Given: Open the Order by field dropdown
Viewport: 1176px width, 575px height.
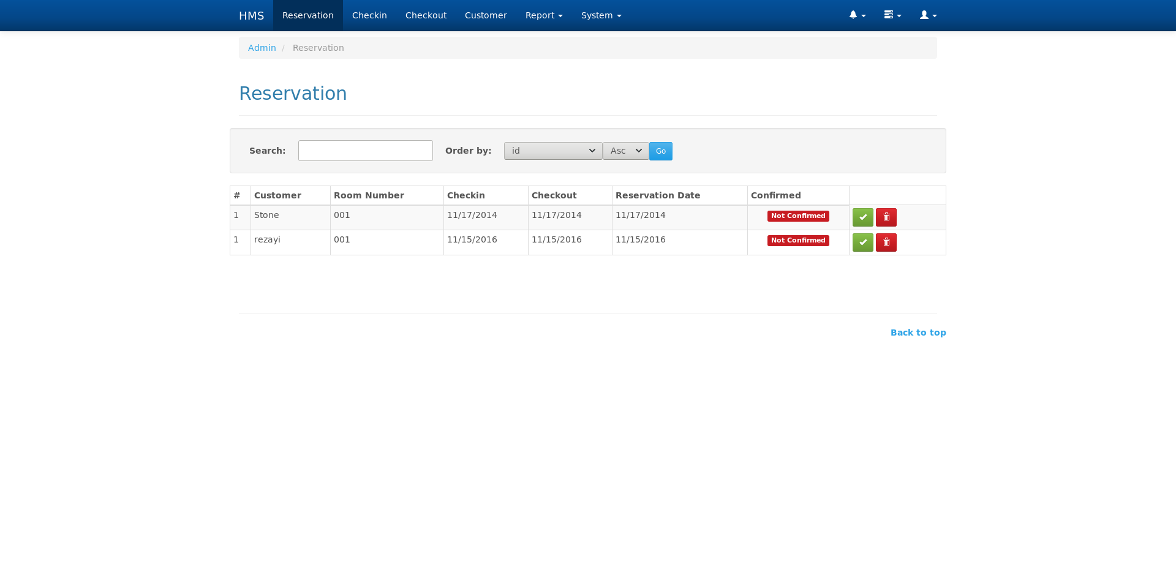Looking at the screenshot, I should pos(552,151).
